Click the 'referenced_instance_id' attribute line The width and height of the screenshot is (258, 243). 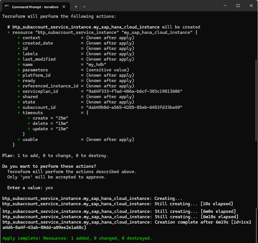76,86
